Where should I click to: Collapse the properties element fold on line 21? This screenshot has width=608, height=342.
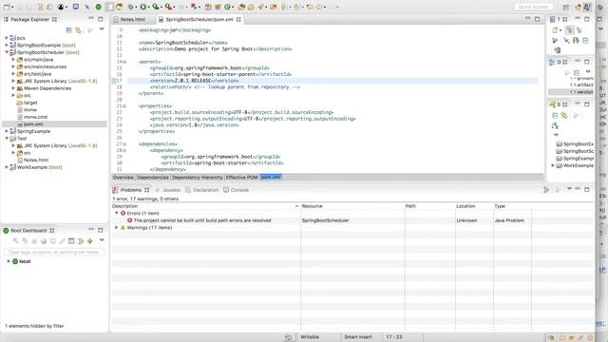[124, 105]
